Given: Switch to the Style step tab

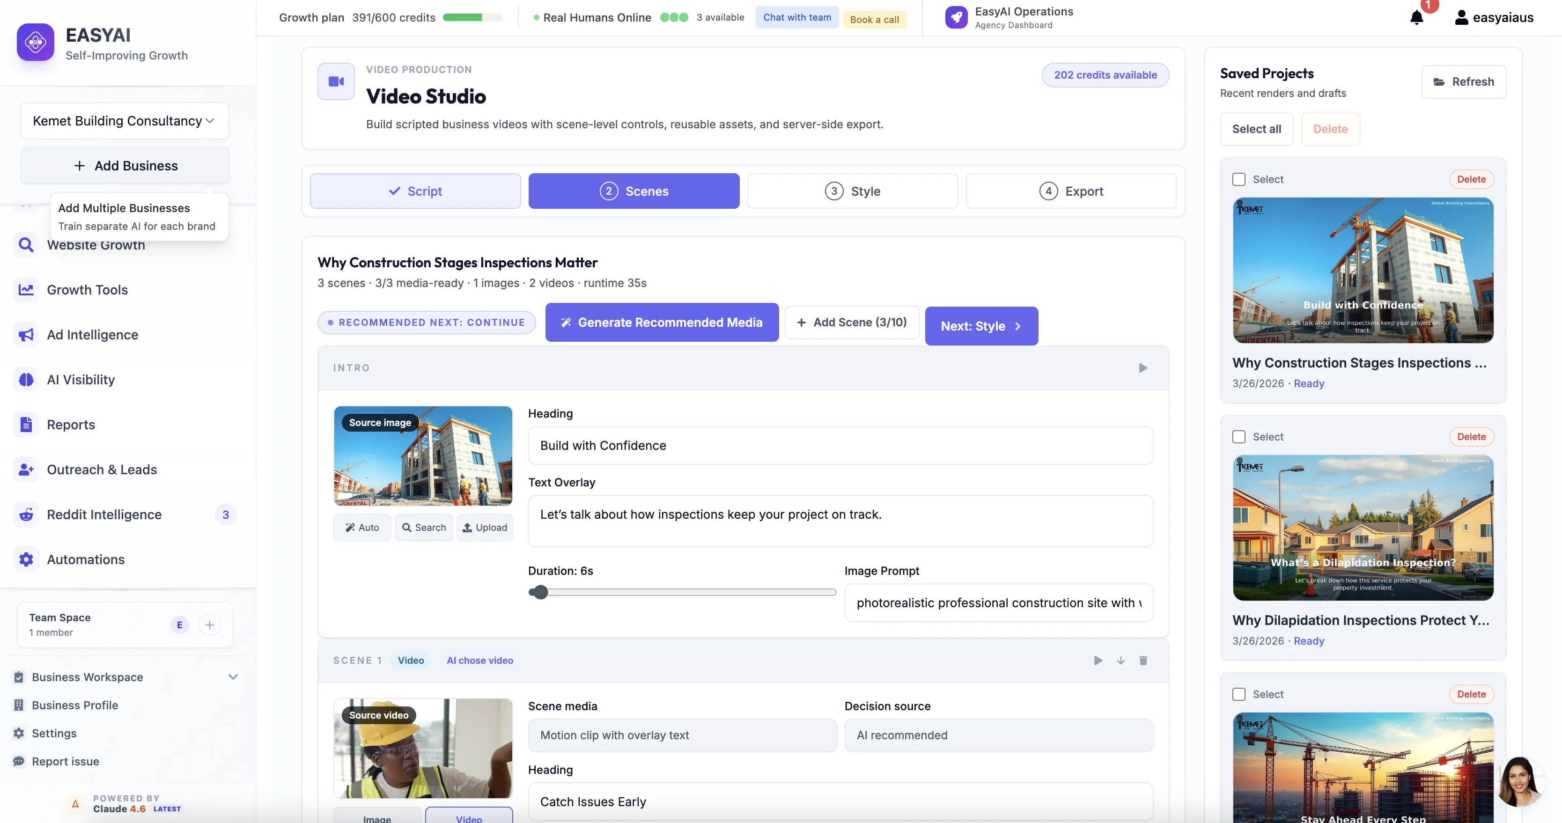Looking at the screenshot, I should 853,191.
